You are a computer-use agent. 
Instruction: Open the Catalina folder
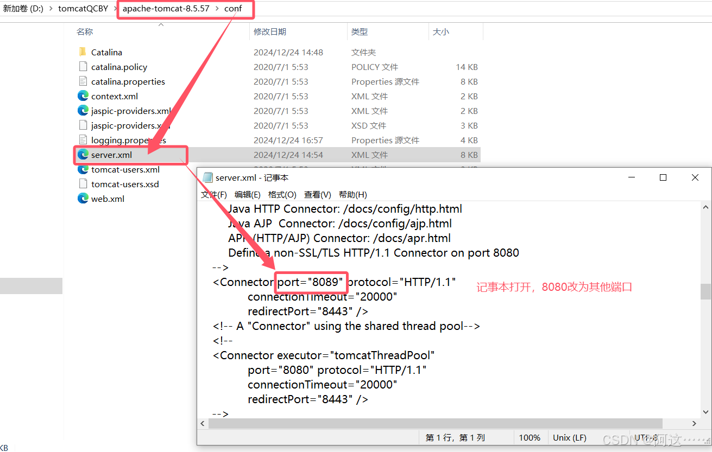click(x=83, y=52)
